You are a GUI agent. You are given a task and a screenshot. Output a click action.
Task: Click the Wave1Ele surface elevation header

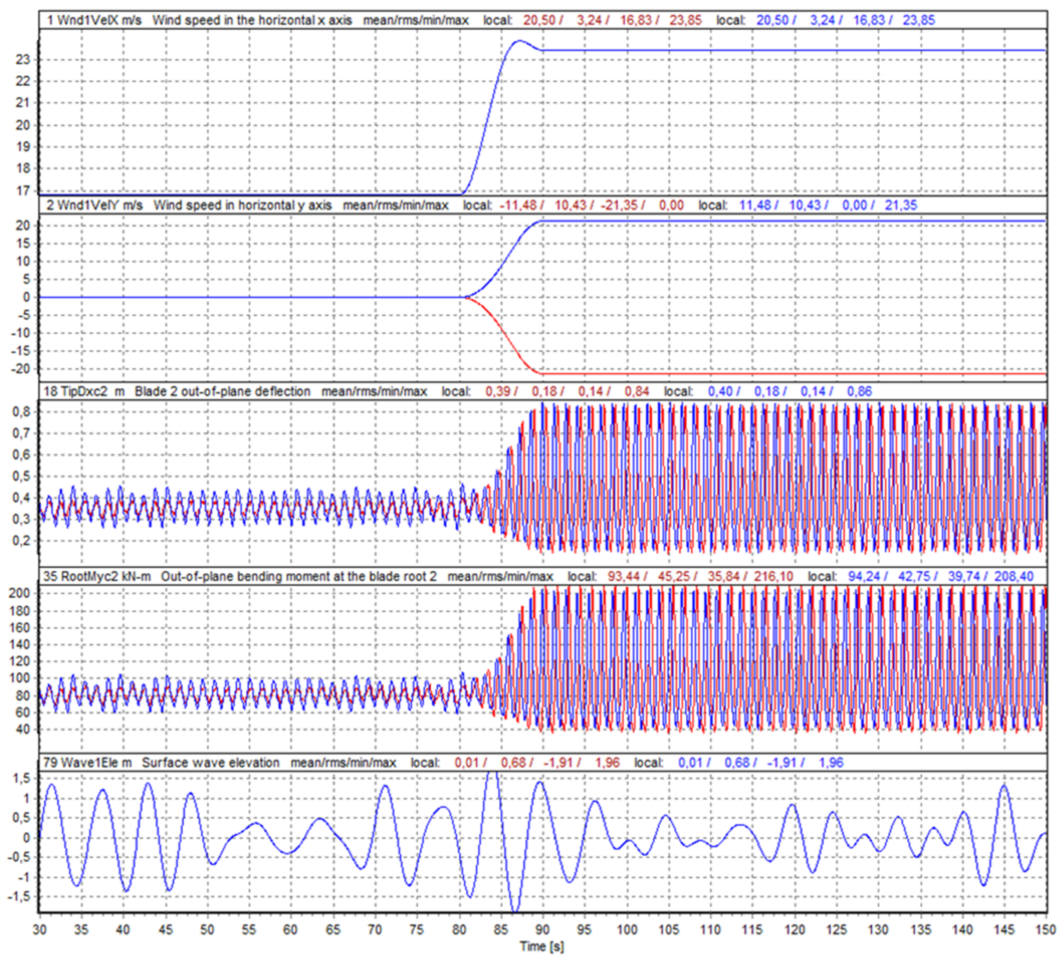[211, 763]
